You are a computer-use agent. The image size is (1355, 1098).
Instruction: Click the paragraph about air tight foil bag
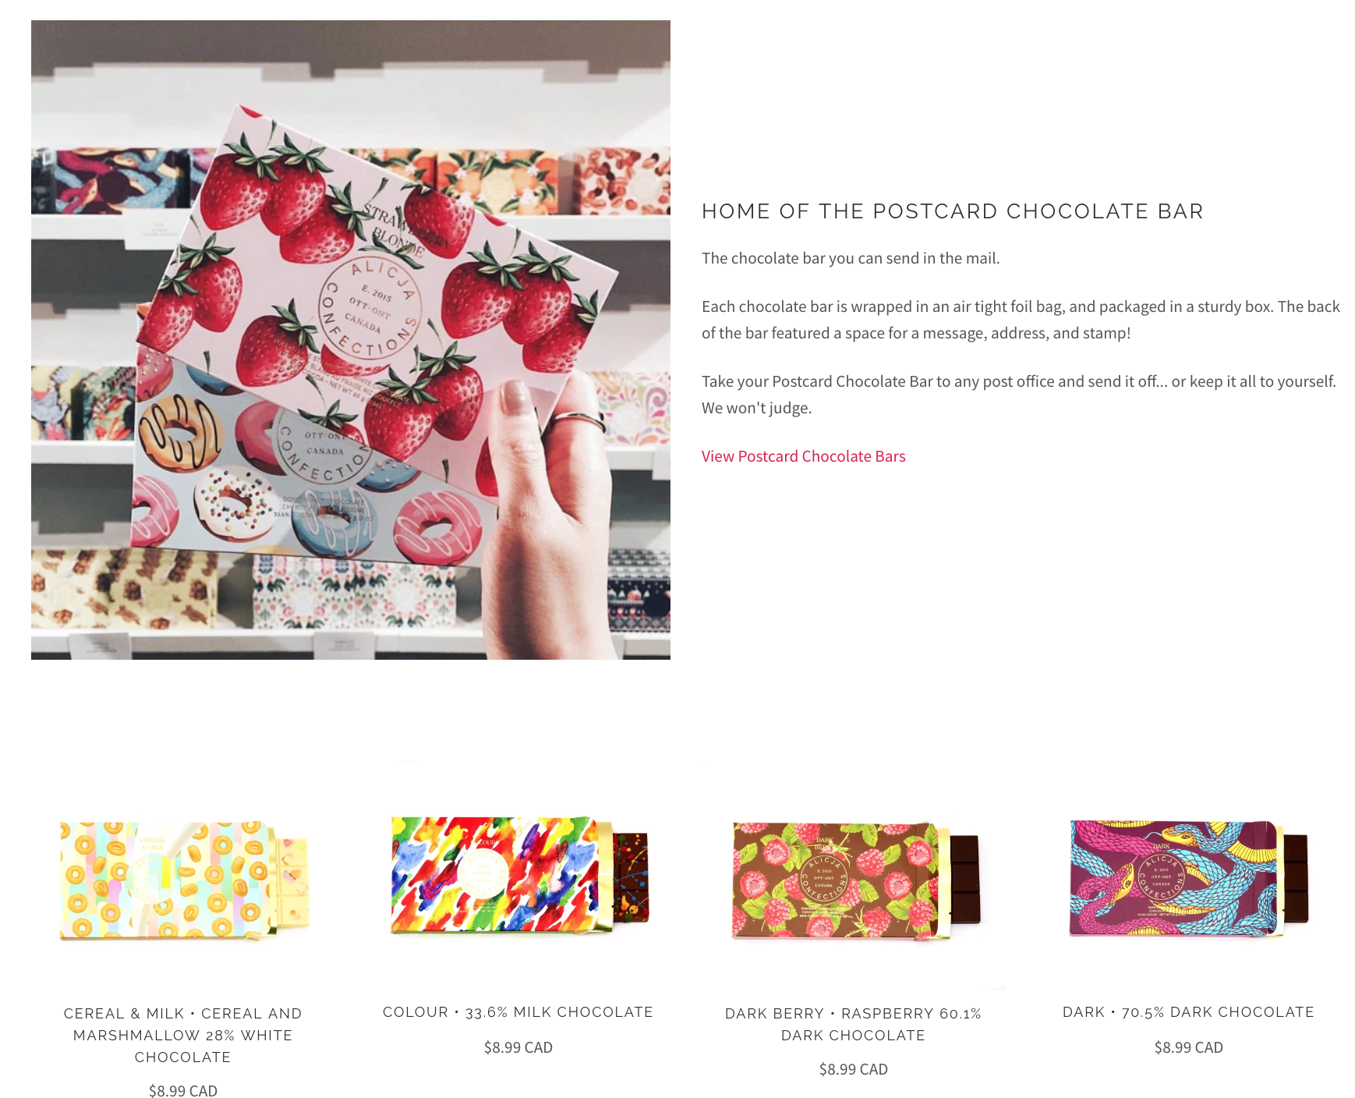point(1021,320)
